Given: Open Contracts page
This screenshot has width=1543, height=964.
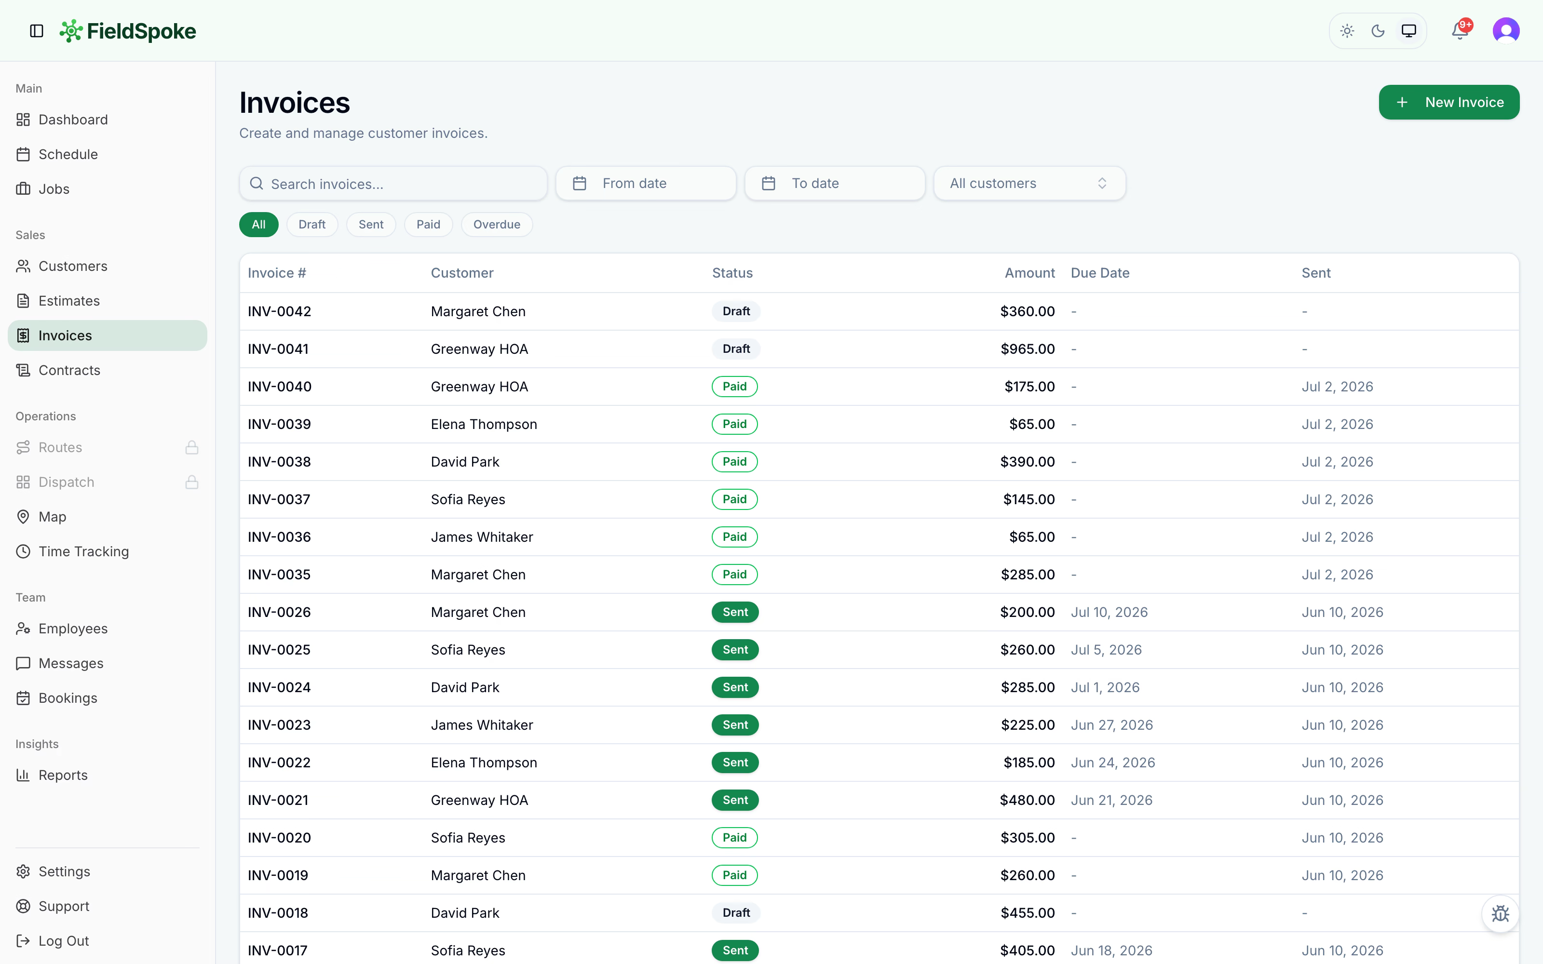Looking at the screenshot, I should [107, 371].
